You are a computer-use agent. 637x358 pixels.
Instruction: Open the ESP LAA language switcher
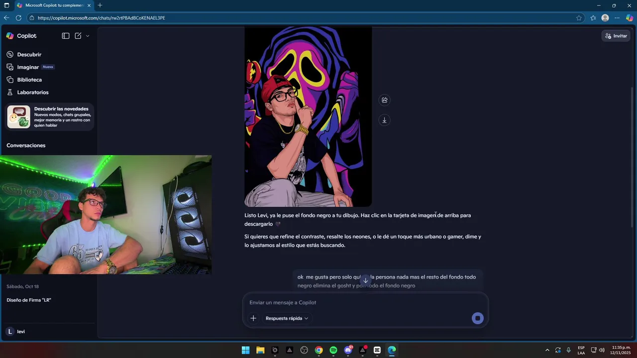(x=581, y=350)
